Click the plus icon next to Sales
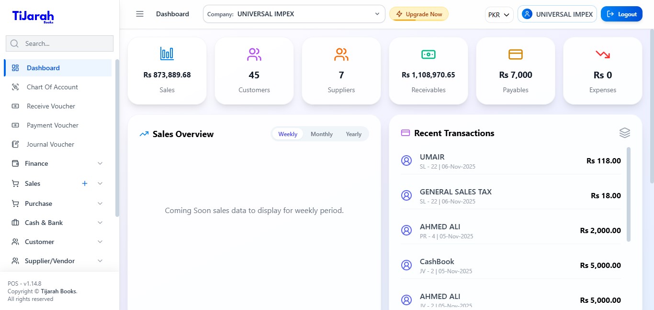Screen dimensions: 654x310 [x=85, y=183]
